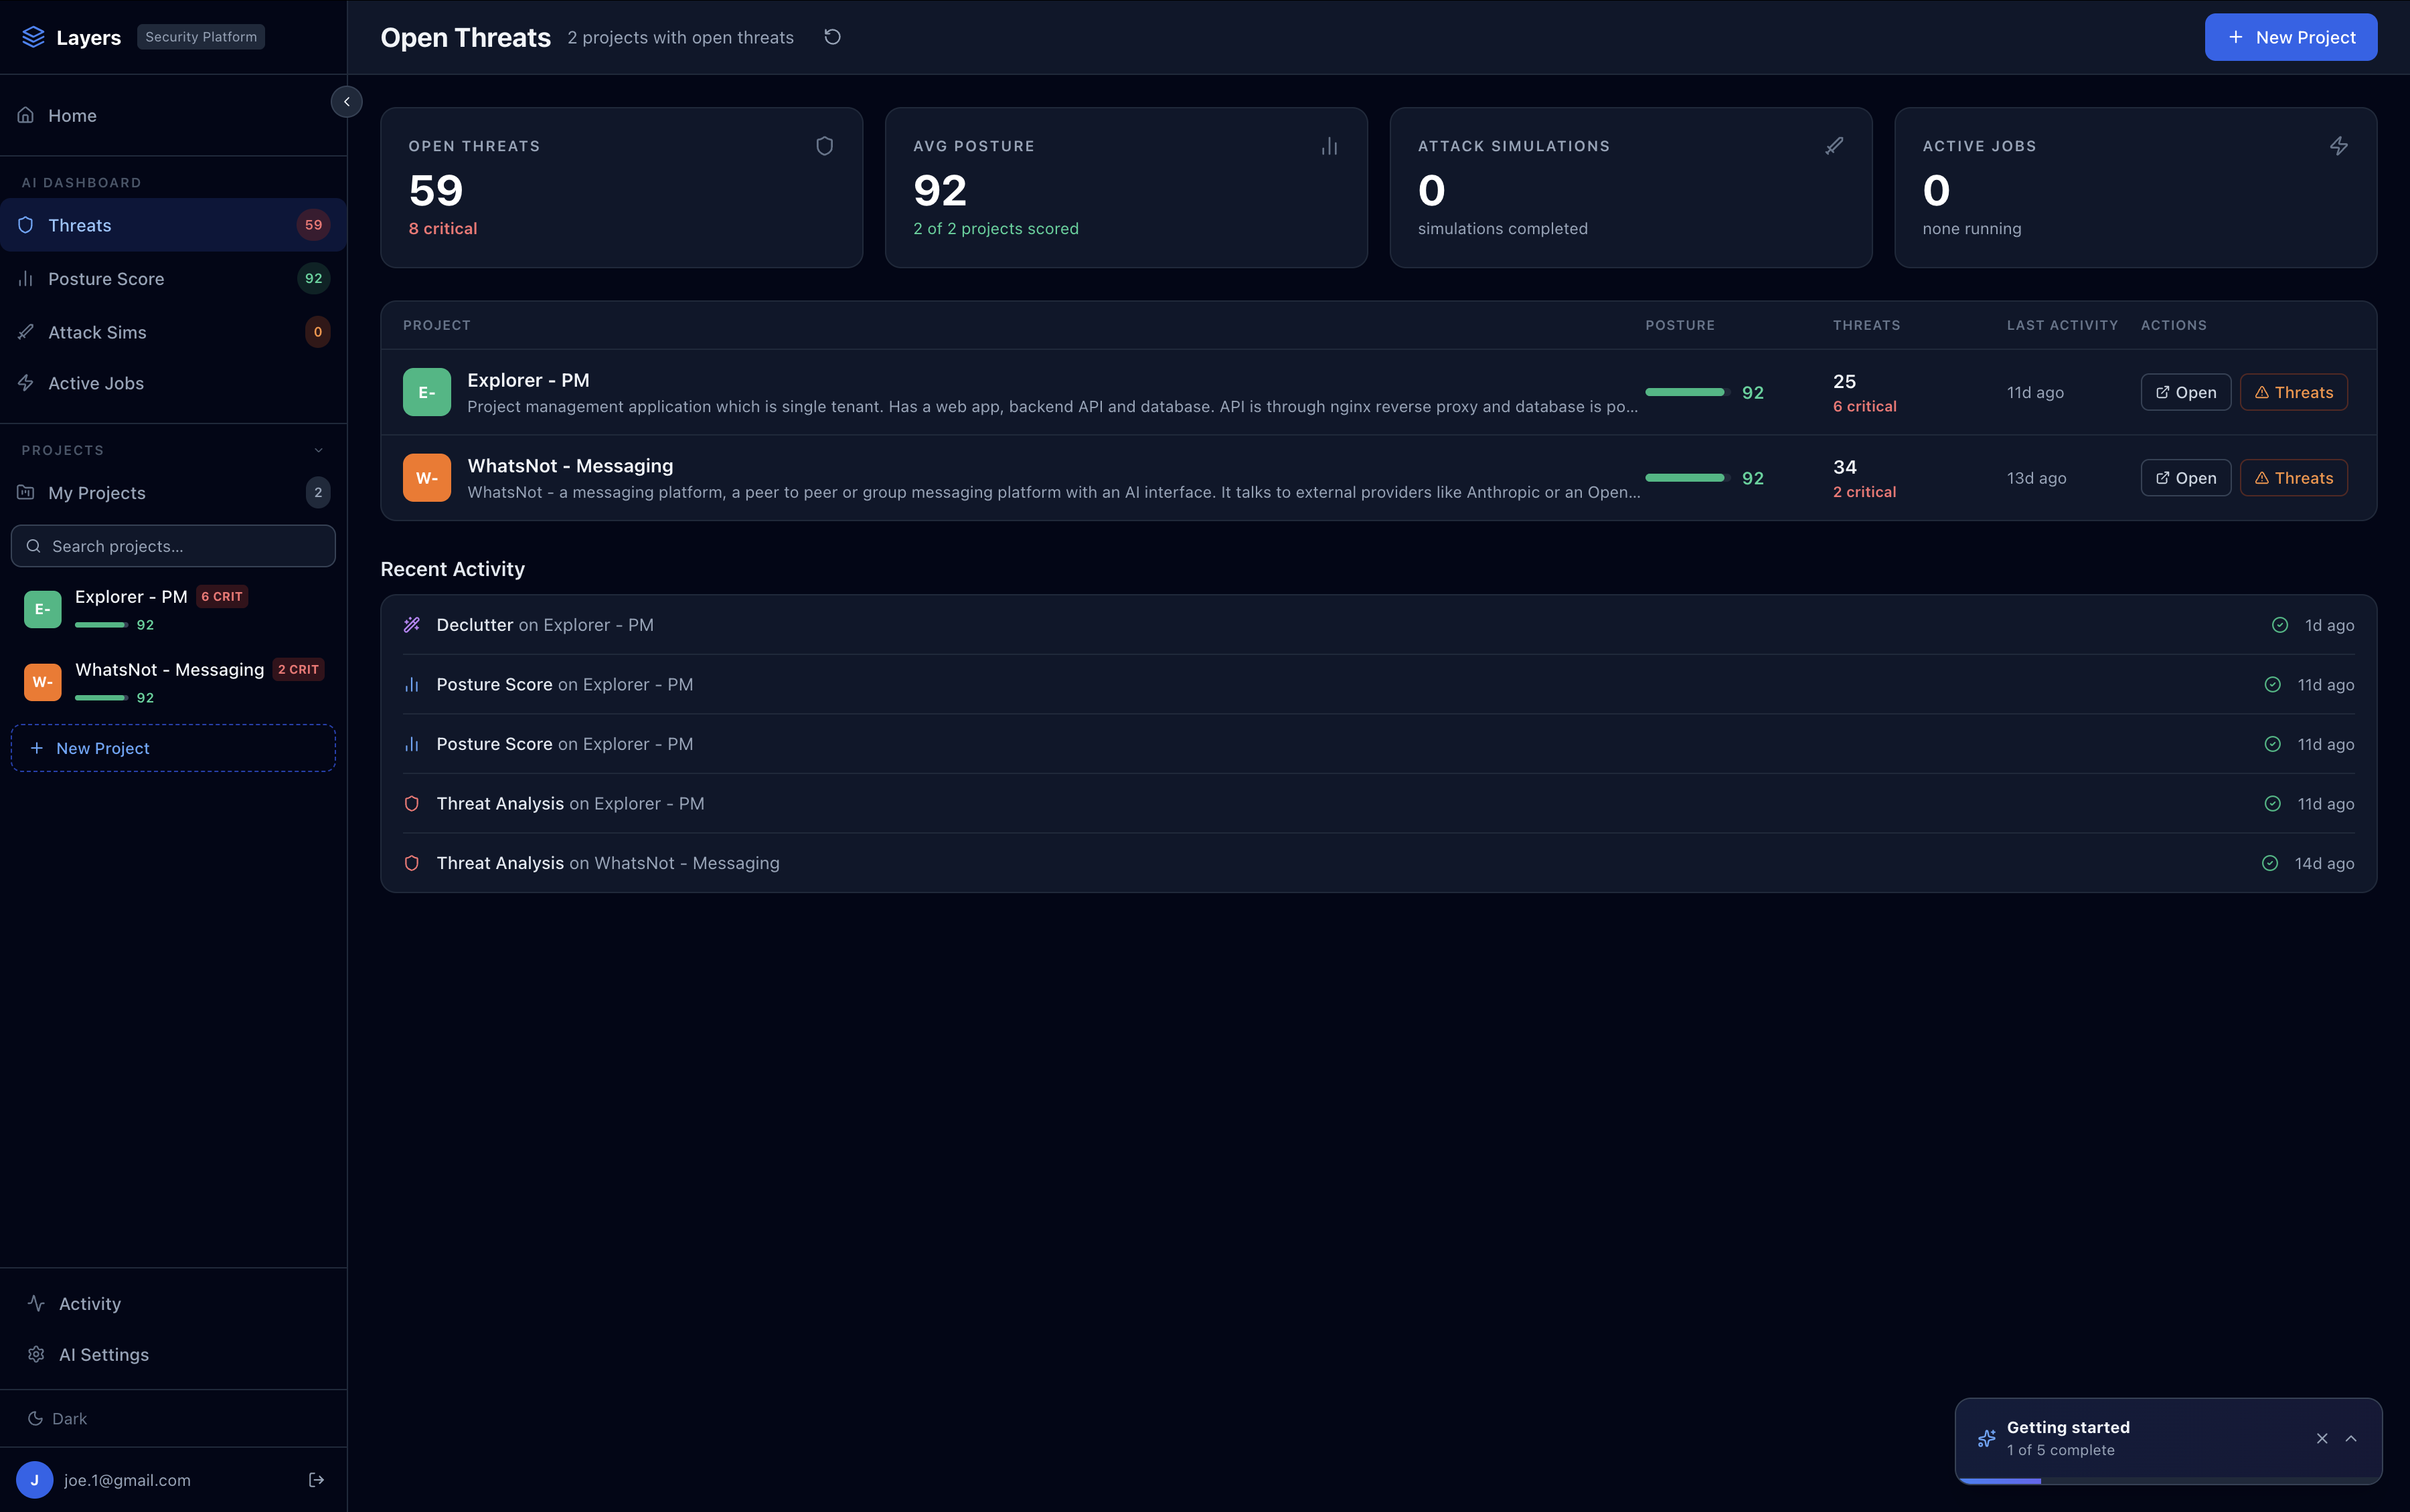Image resolution: width=2410 pixels, height=1512 pixels.
Task: Click the '2 critical' text in WhatsNot row
Action: pos(1865,492)
